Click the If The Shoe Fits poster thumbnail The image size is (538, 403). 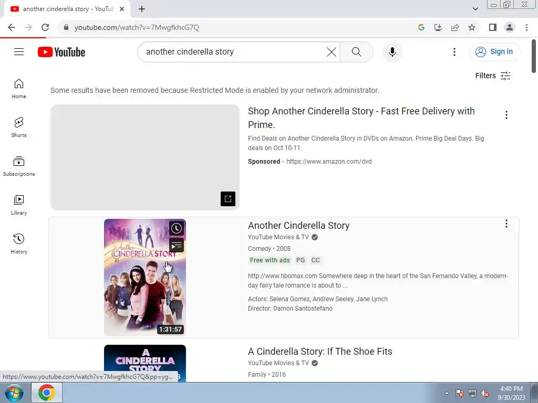145,363
